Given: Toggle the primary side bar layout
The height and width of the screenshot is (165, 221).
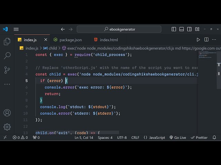Looking at the screenshot, I should click(174, 29).
